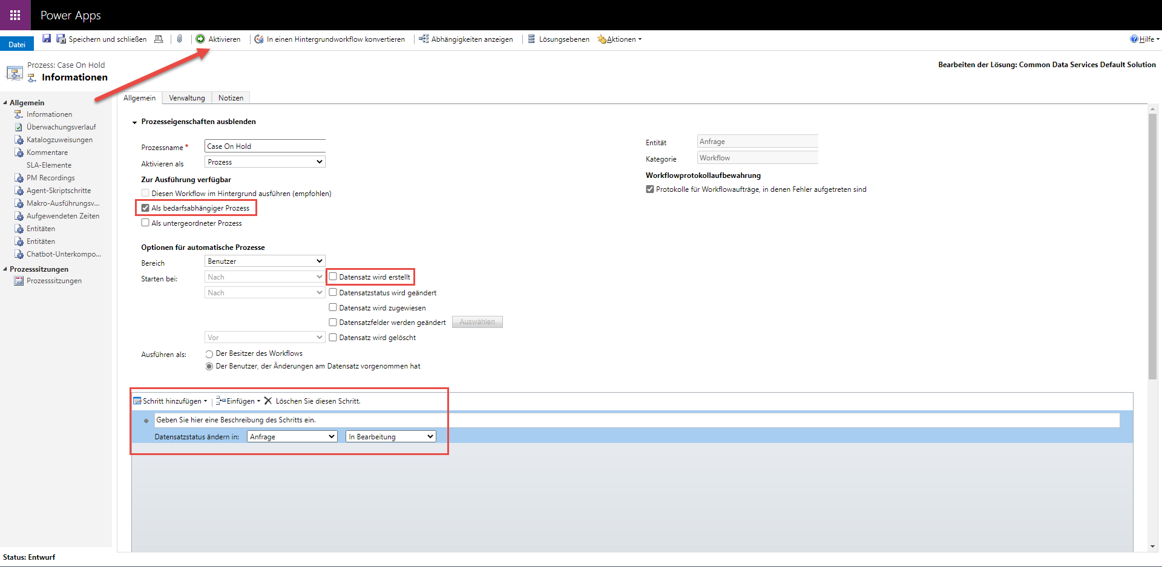Convert to a Hintergrundworkflow
This screenshot has width=1162, height=567.
point(329,39)
